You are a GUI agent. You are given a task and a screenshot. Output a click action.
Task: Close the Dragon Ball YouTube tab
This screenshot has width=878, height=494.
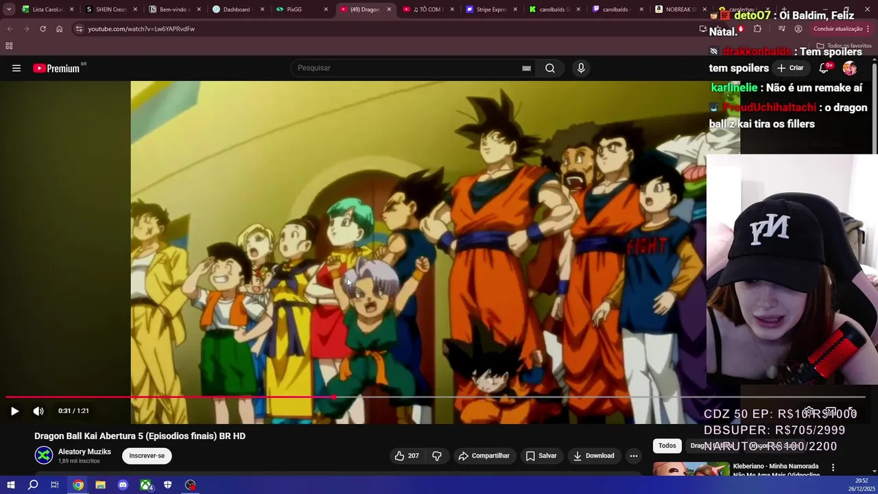point(389,10)
